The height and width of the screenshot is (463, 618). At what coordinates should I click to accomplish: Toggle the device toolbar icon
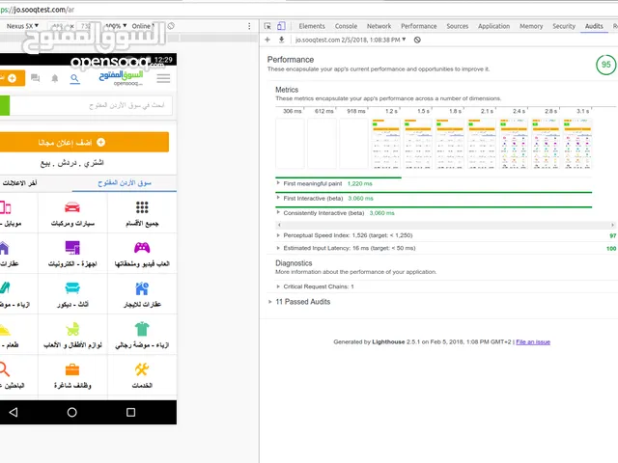pyautogui.click(x=281, y=26)
